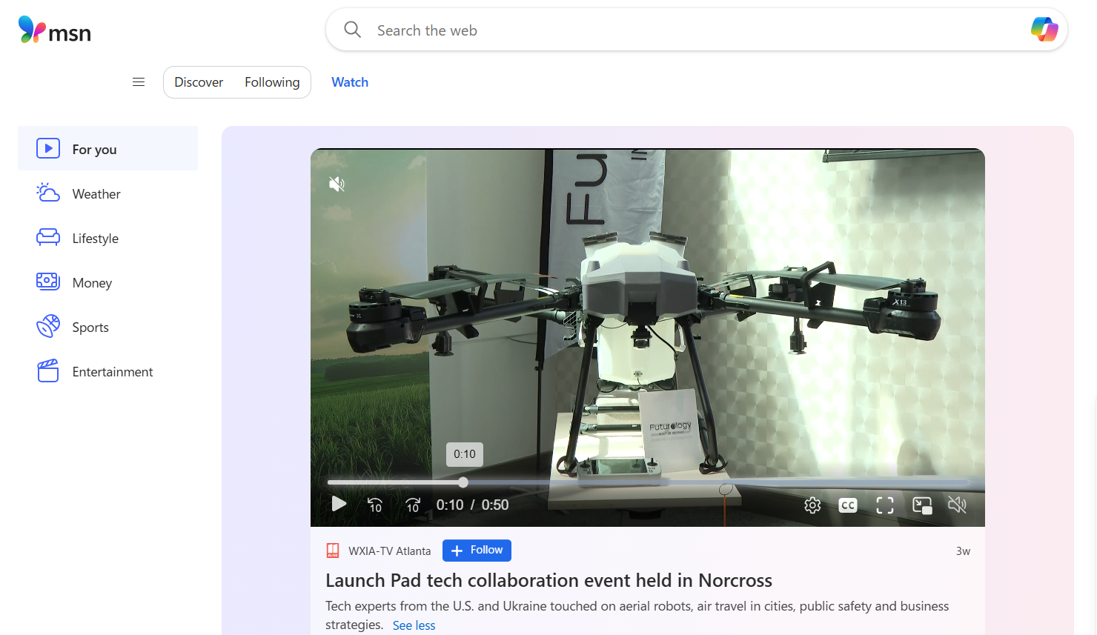Click the video progress slider handle
This screenshot has height=635, width=1097.
[463, 482]
